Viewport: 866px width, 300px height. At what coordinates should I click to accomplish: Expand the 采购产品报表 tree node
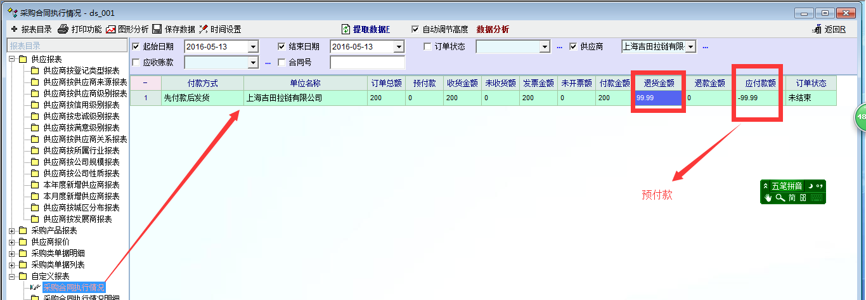click(x=11, y=230)
